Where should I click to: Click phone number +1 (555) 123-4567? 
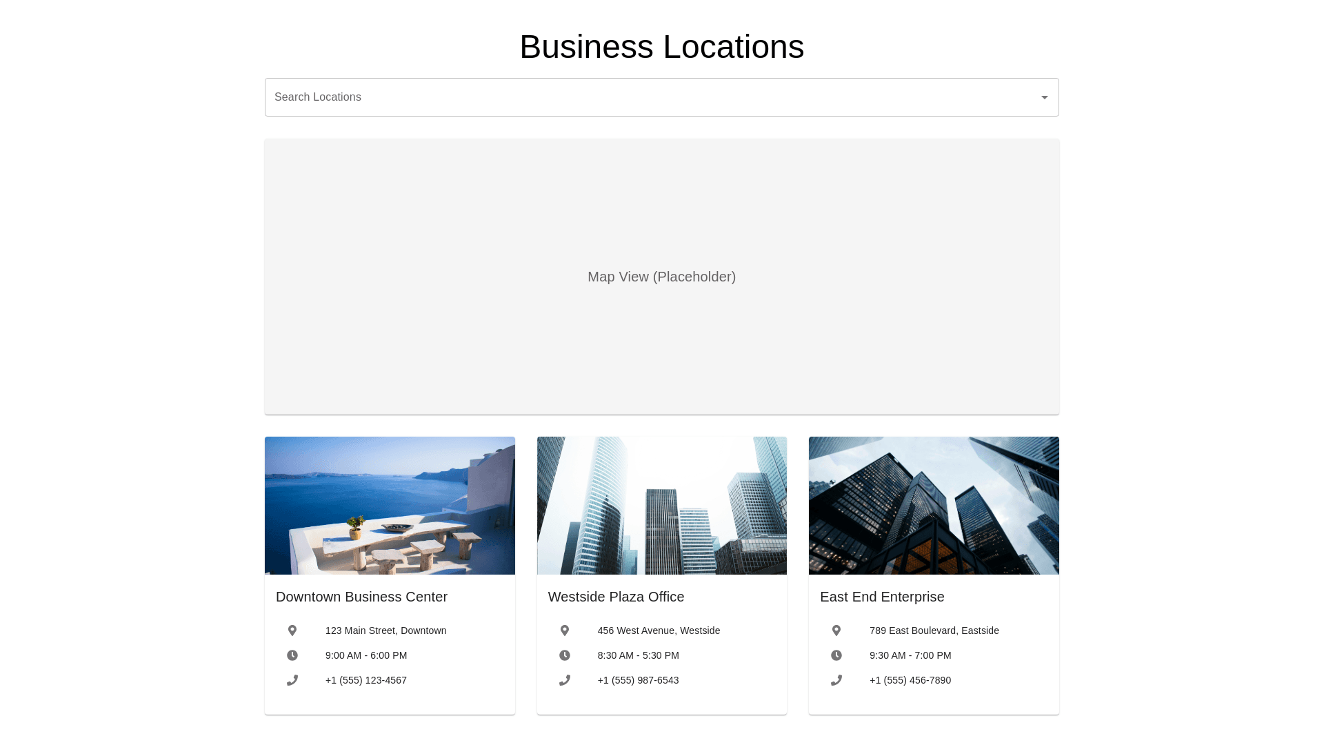tap(366, 680)
